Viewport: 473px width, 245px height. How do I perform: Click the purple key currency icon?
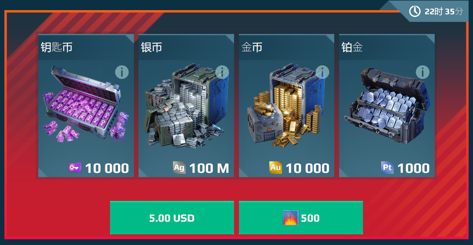tap(75, 168)
